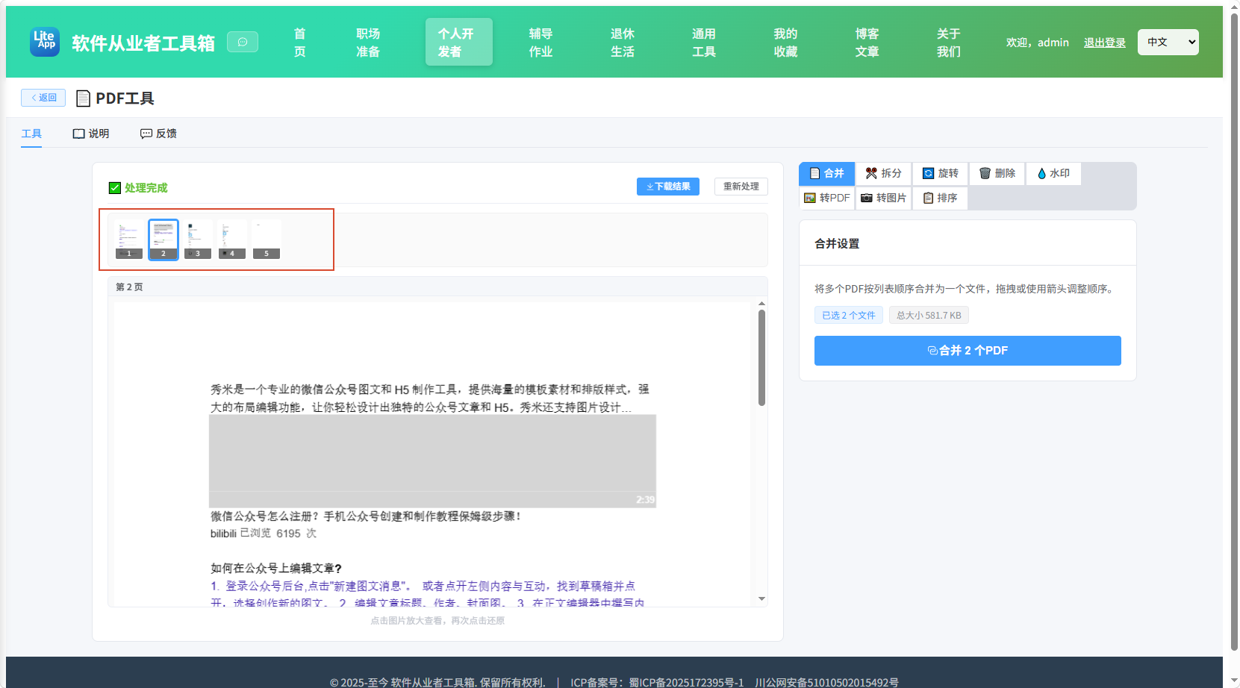Open the 中文 language dropdown
This screenshot has height=688, width=1240.
click(x=1168, y=42)
